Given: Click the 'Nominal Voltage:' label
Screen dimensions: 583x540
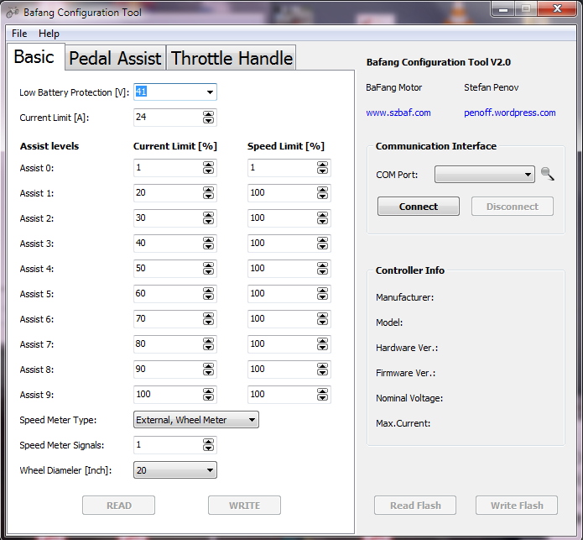Looking at the screenshot, I should tap(409, 398).
